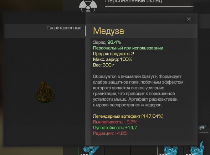This screenshot has width=210, height=155.
Task: Click the empty slot beside leftmost blue artifact
Action: point(117,150)
